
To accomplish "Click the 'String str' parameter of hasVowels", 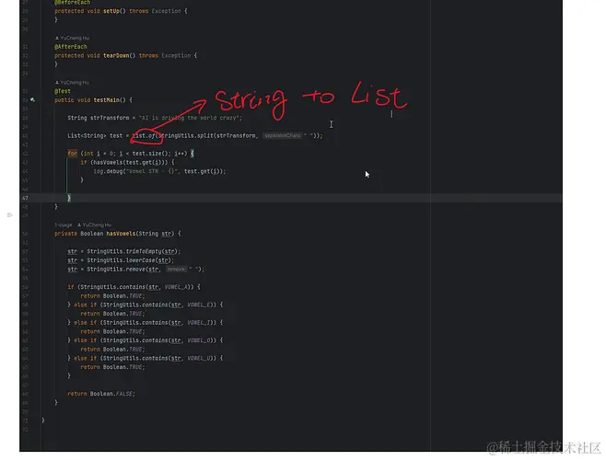I will coord(155,234).
